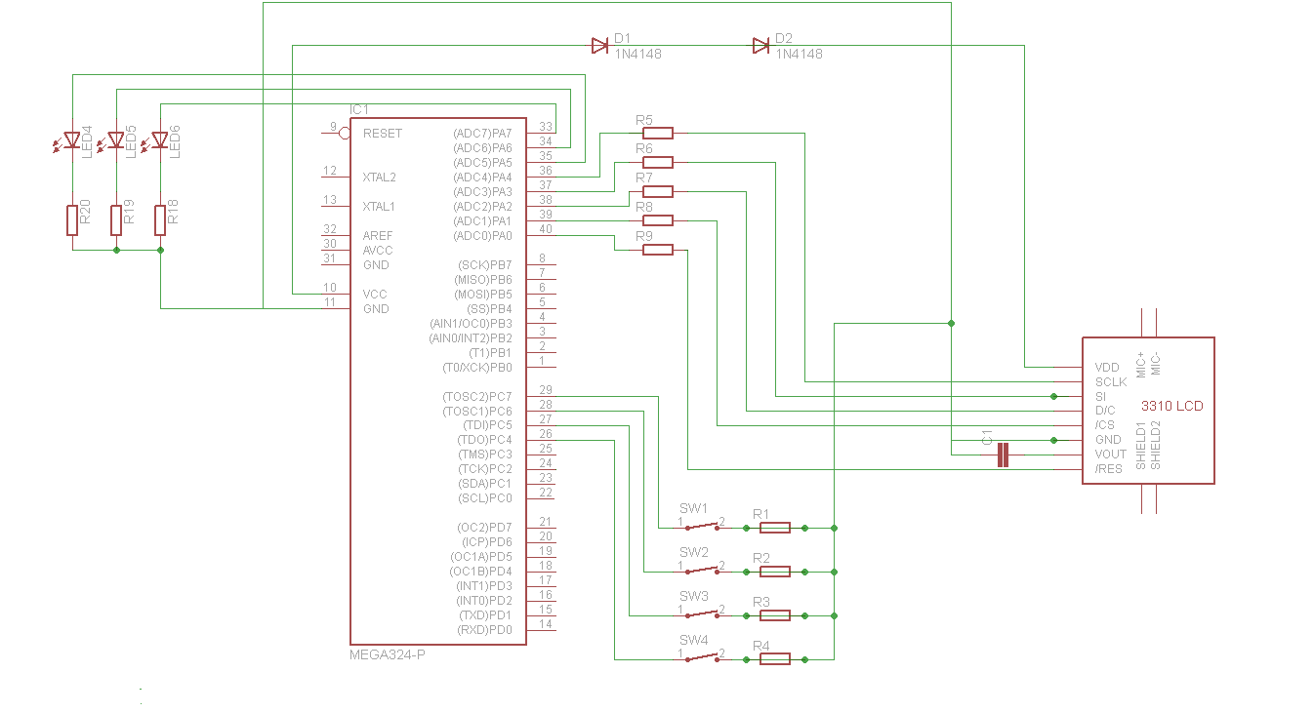Click the junction dot on the SI line
The image size is (1314, 712).
(1053, 396)
